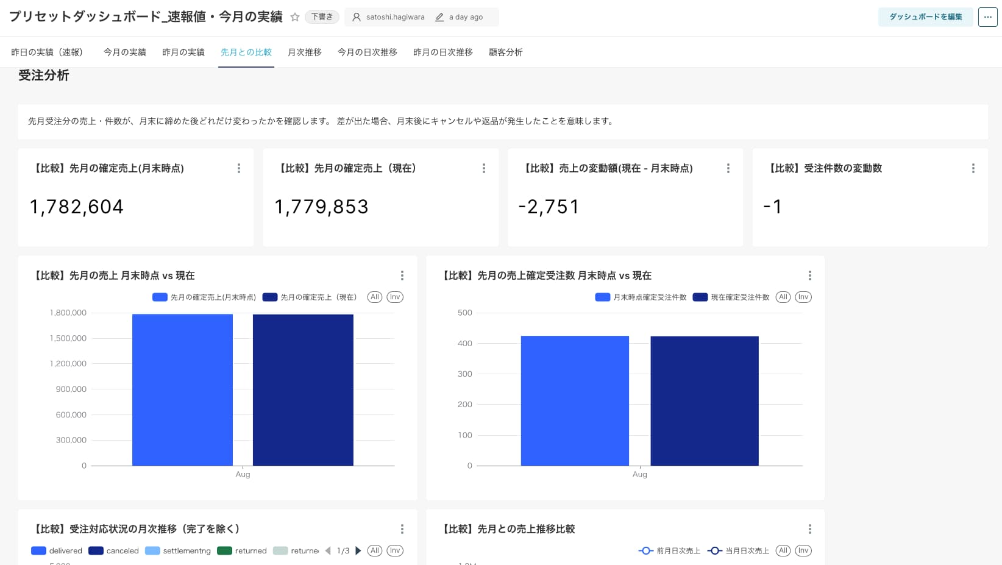Screen dimensions: 1002x565
Task: Click the -1 order count change value
Action: [x=772, y=207]
